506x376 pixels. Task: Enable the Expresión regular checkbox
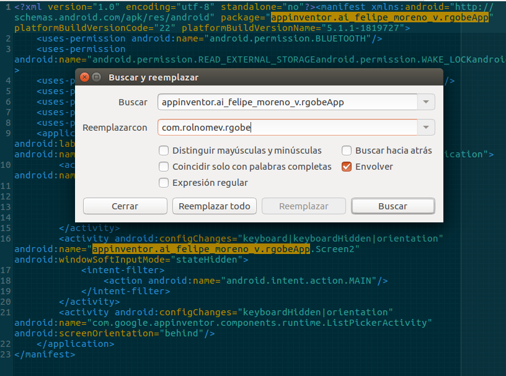coord(164,183)
